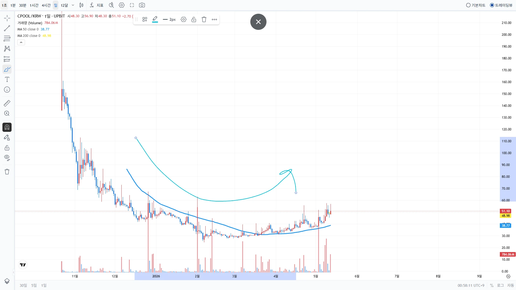Select 30분 time interval
This screenshot has width=516, height=290.
click(x=23, y=5)
